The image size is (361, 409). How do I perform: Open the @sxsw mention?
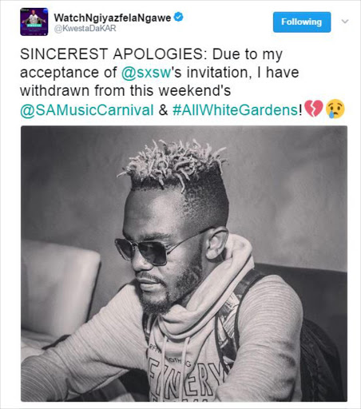tap(146, 73)
